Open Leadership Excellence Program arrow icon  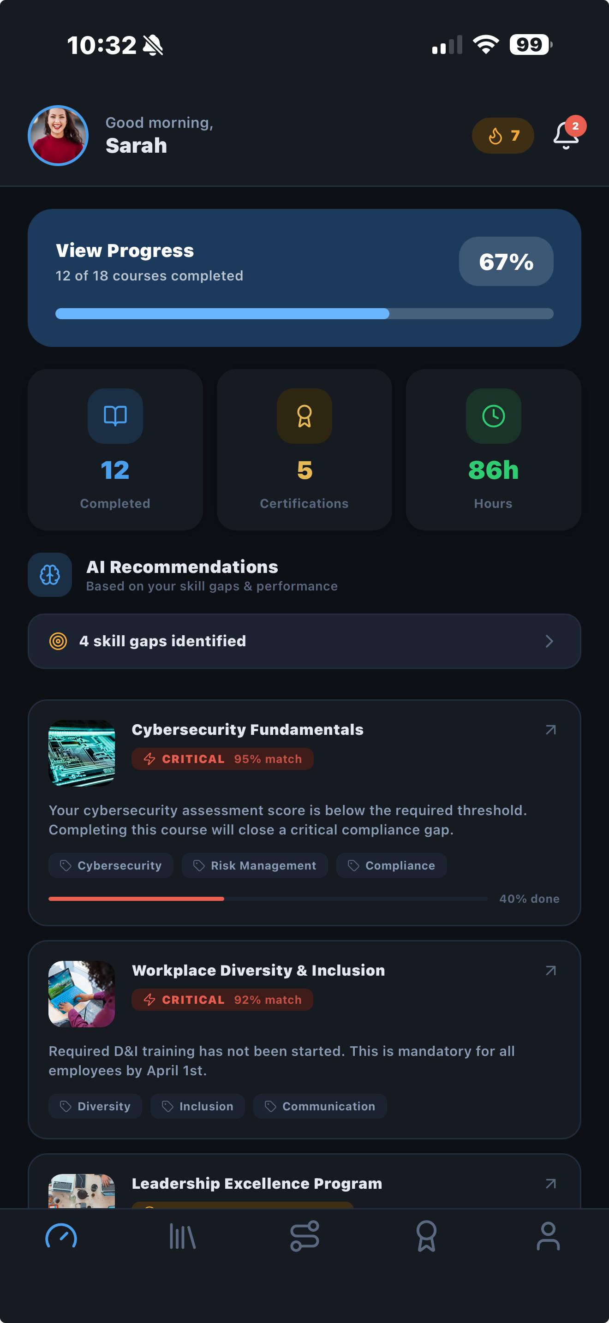click(550, 1183)
